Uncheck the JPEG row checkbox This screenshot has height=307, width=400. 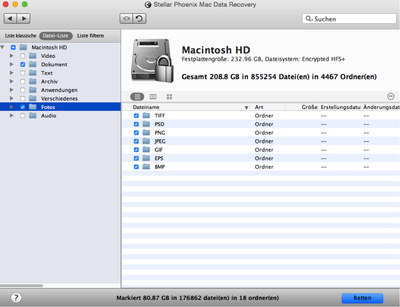coord(136,141)
